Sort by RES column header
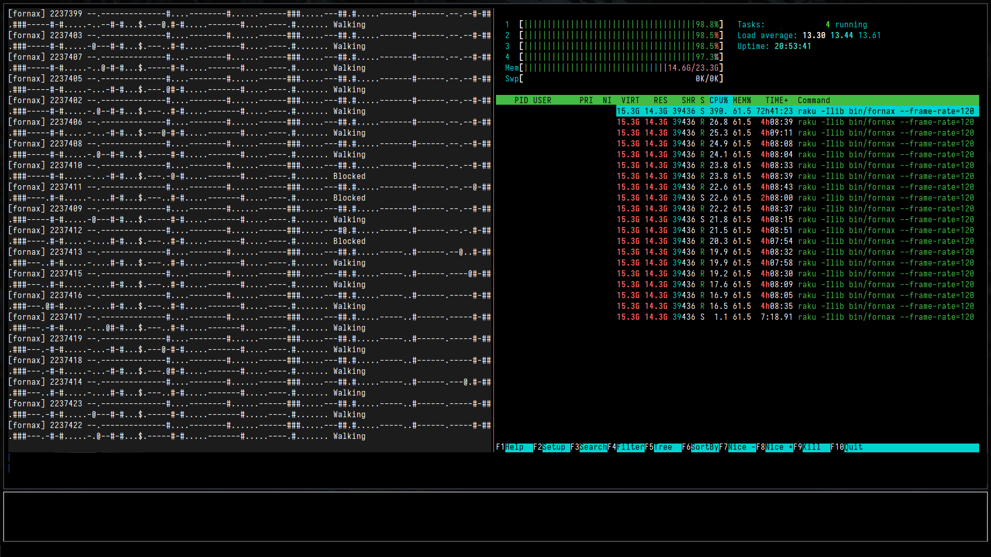Image resolution: width=991 pixels, height=557 pixels. (x=661, y=101)
